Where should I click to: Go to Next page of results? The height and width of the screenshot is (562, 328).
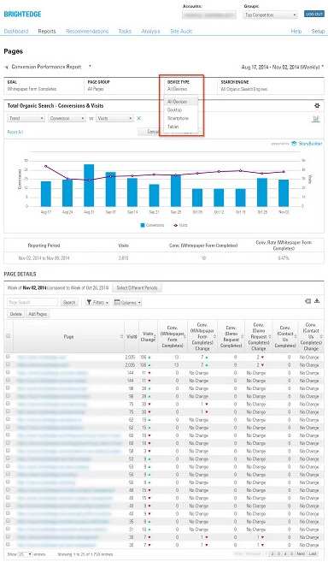point(302,553)
